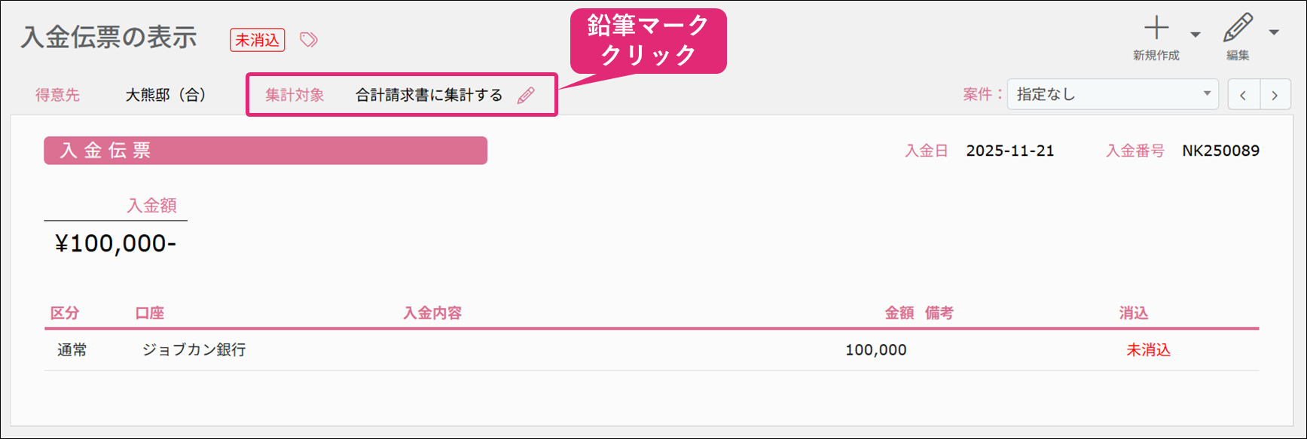Click the pencil icon next to 集計対象
The width and height of the screenshot is (1307, 439).
click(x=526, y=96)
